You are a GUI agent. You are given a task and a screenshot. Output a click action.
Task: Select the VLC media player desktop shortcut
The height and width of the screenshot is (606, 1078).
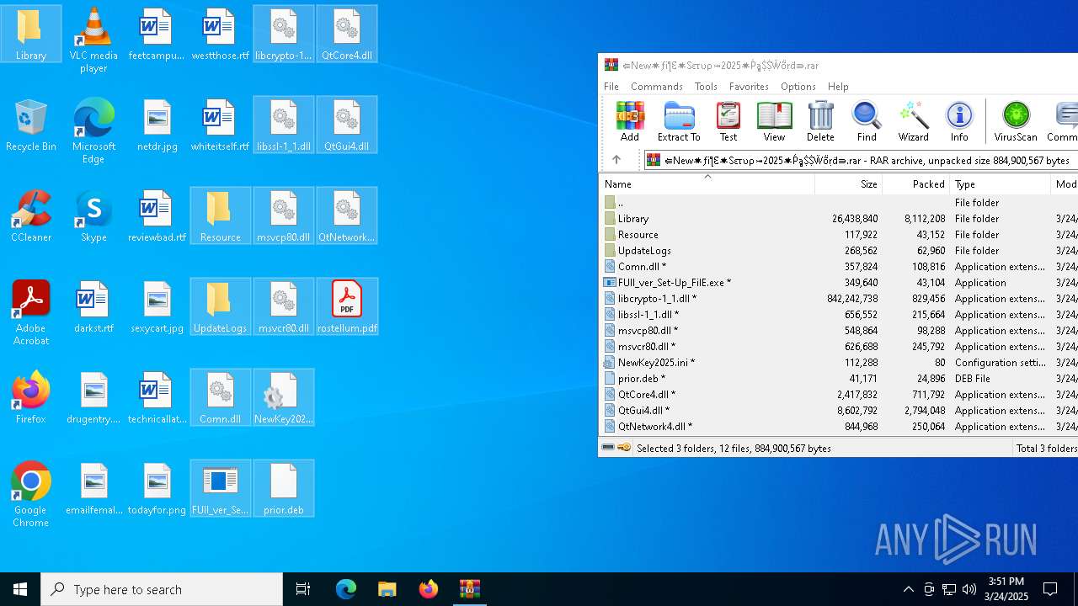pyautogui.click(x=93, y=40)
